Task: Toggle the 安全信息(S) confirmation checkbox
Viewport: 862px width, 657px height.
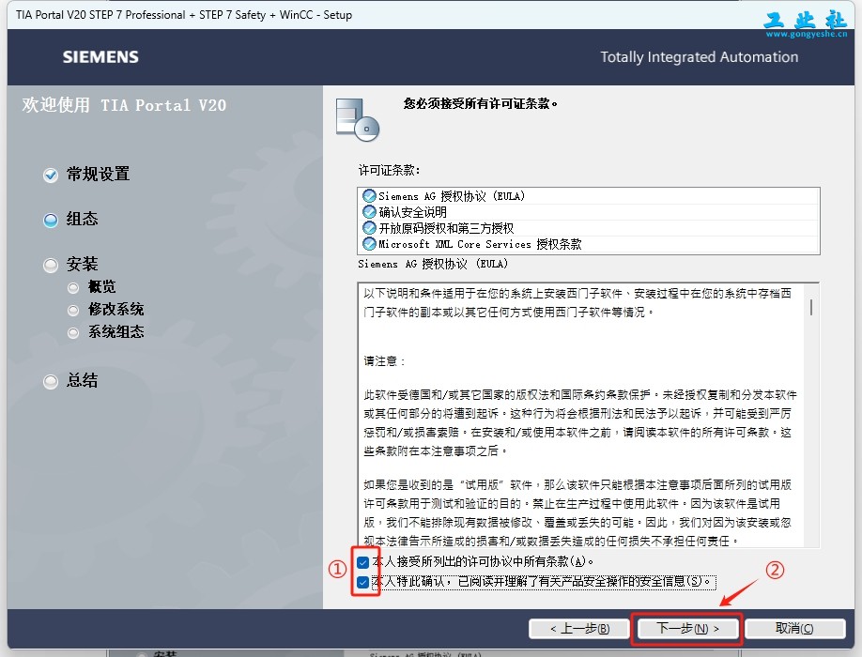Action: tap(362, 582)
